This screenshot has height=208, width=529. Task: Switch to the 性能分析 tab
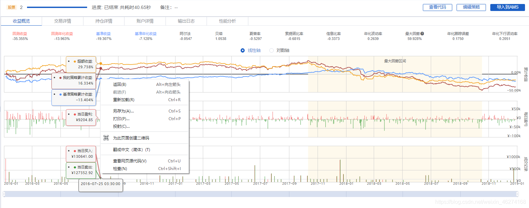pyautogui.click(x=227, y=21)
